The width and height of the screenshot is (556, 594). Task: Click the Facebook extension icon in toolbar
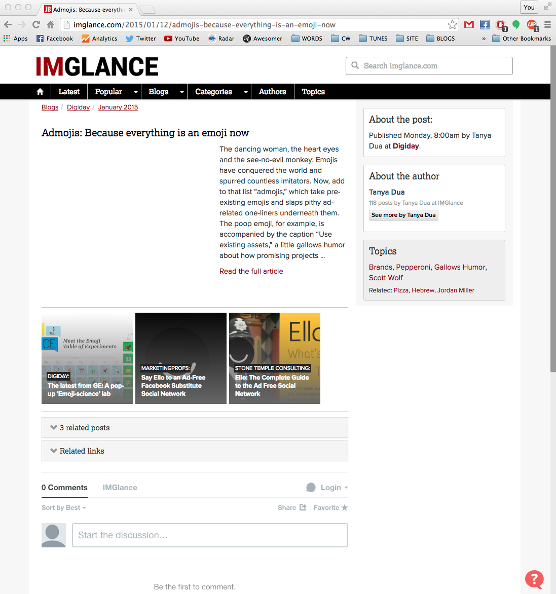(485, 25)
